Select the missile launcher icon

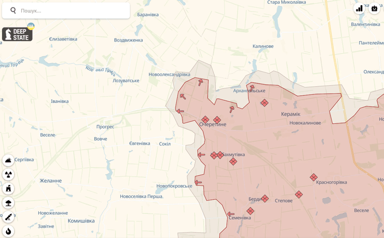pos(8,217)
